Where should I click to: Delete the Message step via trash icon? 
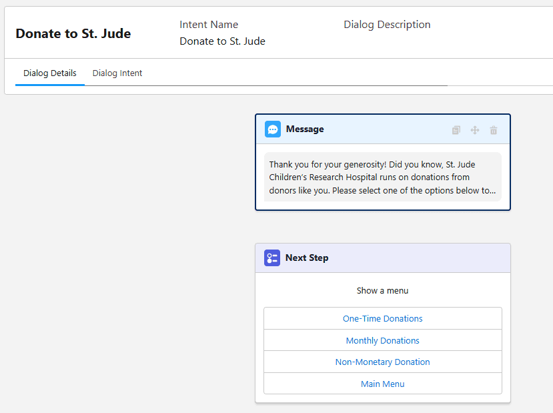(x=494, y=130)
